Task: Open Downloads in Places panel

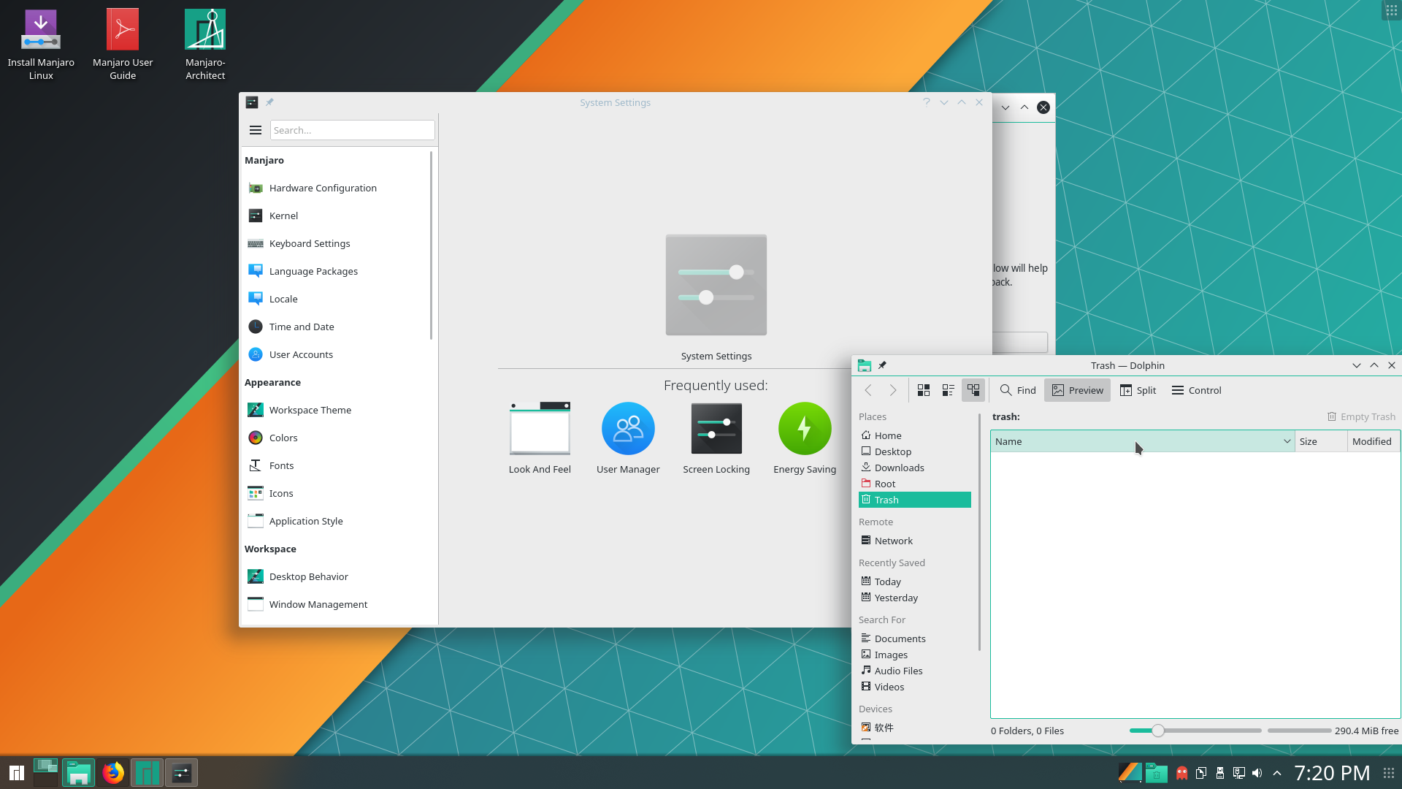Action: pos(899,468)
